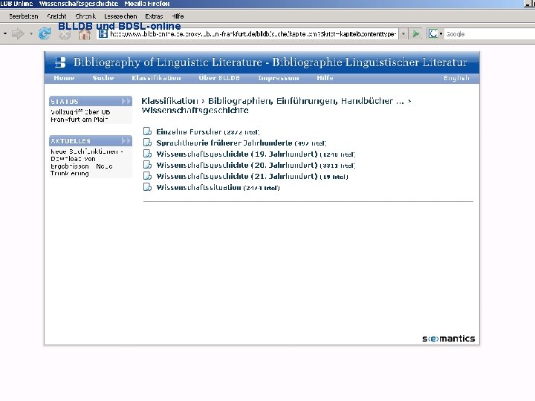
Task: Open the forward button history dropdown arrow
Action: [x=31, y=33]
